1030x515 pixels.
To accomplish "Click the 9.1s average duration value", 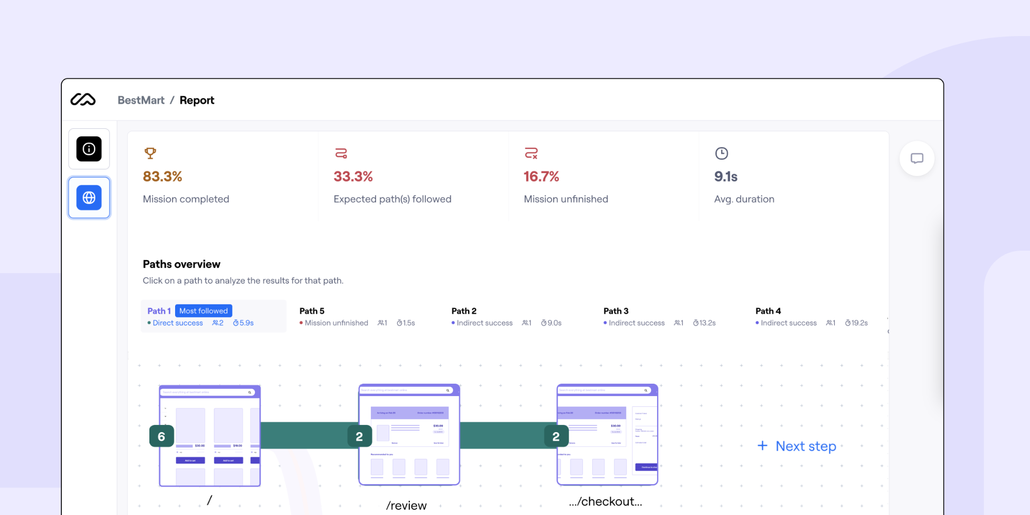I will click(x=726, y=176).
